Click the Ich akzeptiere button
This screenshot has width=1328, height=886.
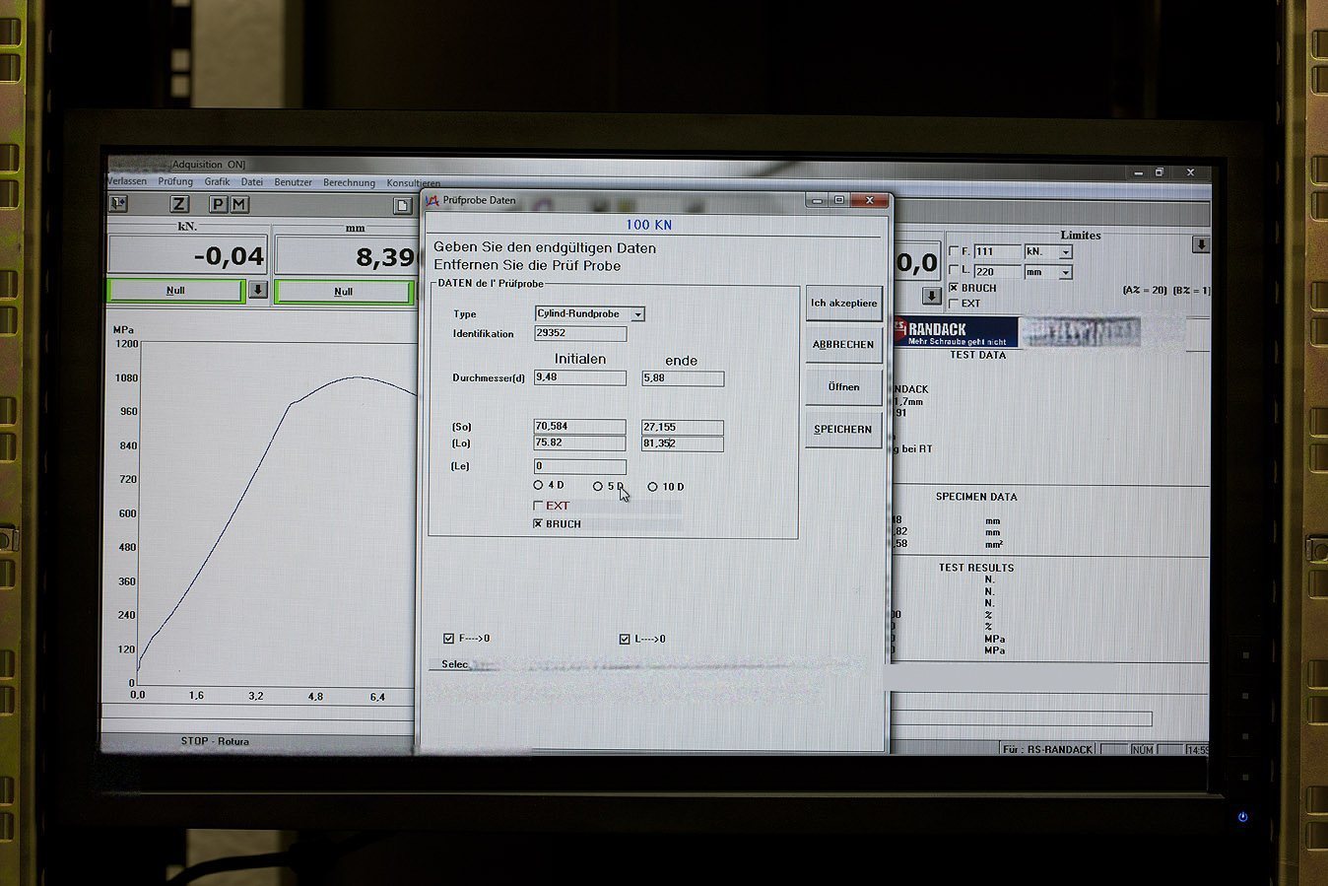point(843,303)
